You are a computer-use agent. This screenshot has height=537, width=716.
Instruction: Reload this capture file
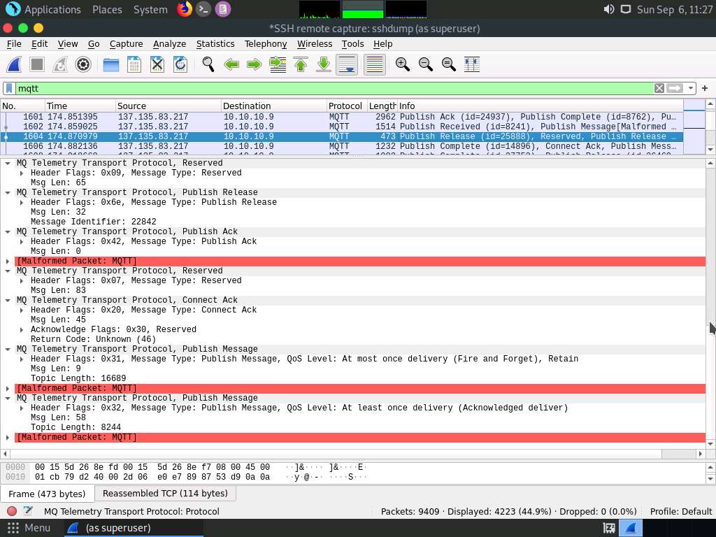tap(180, 64)
